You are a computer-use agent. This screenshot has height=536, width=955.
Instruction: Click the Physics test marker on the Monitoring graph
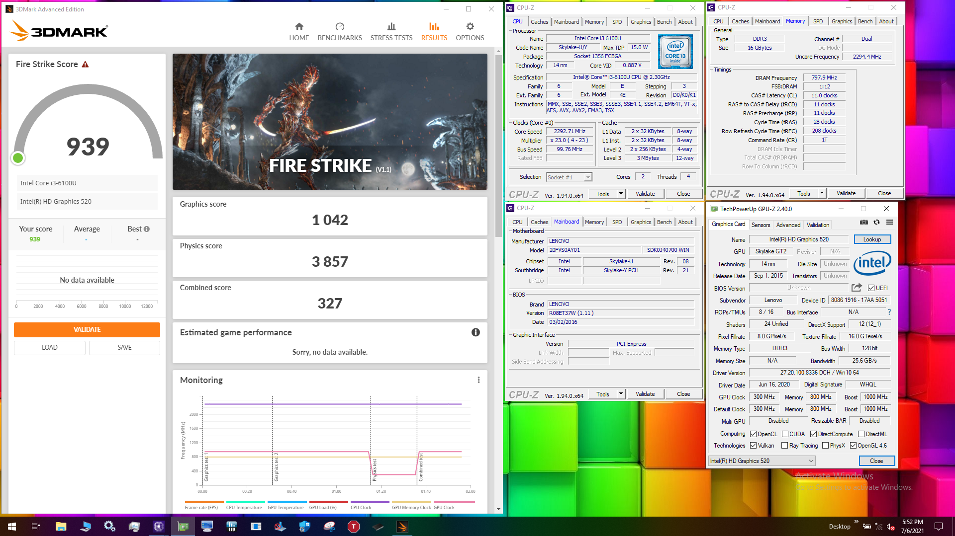[x=375, y=470]
